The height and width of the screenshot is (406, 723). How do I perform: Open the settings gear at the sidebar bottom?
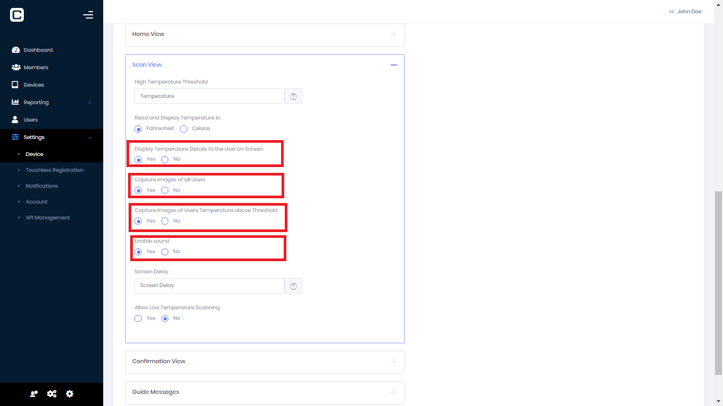[69, 393]
